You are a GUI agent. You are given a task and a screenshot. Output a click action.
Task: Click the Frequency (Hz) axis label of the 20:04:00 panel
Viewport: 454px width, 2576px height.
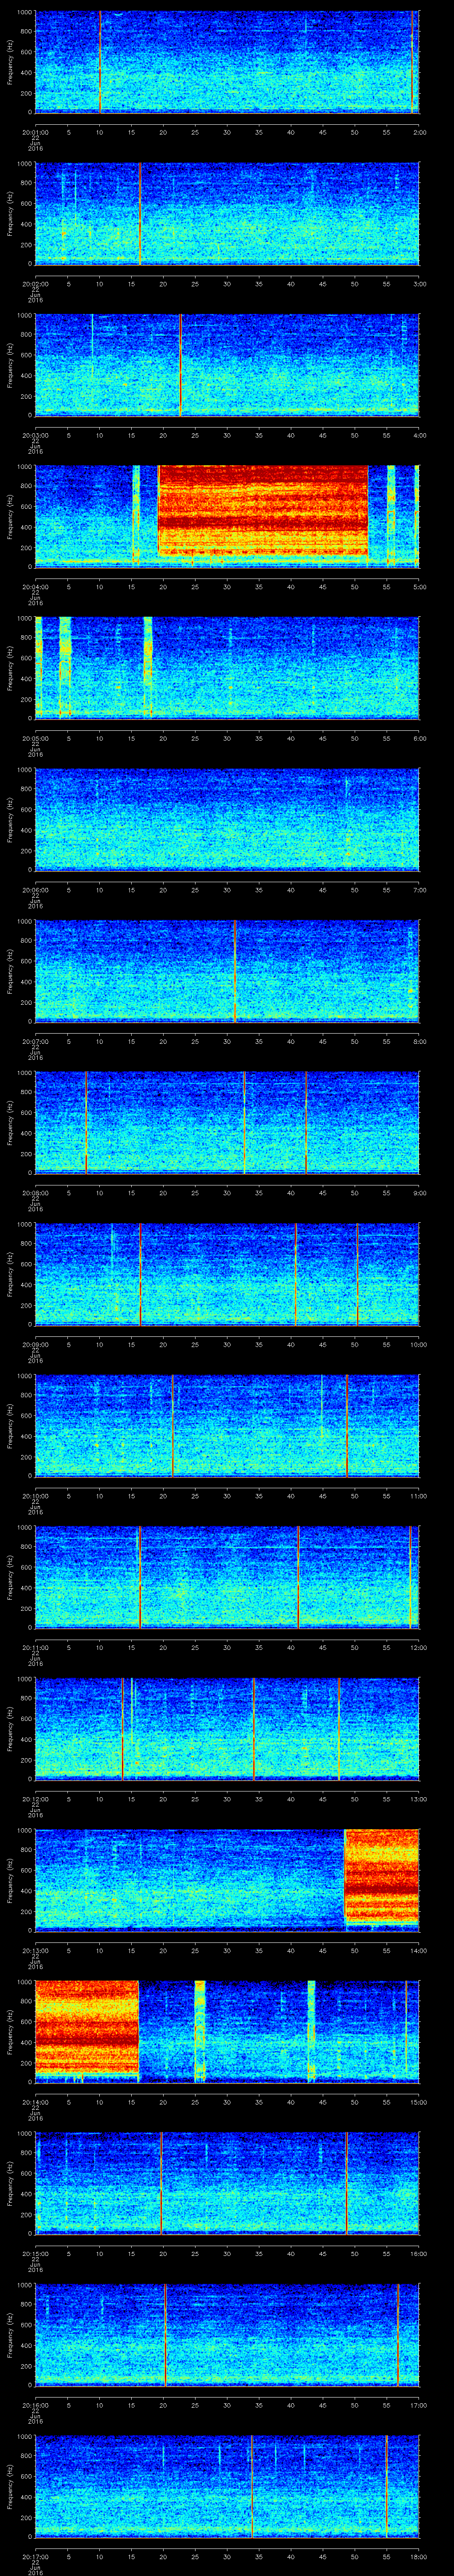pos(10,516)
